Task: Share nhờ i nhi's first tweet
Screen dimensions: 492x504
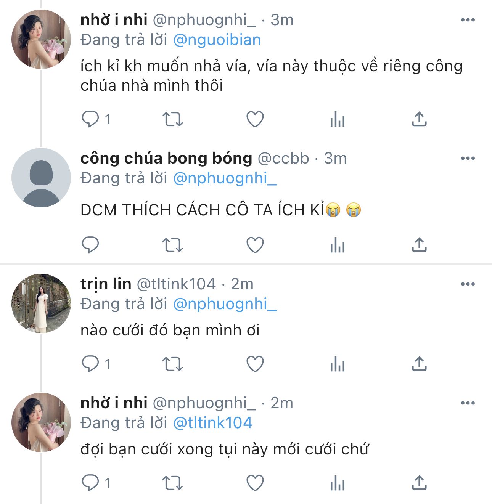Action: point(419,119)
